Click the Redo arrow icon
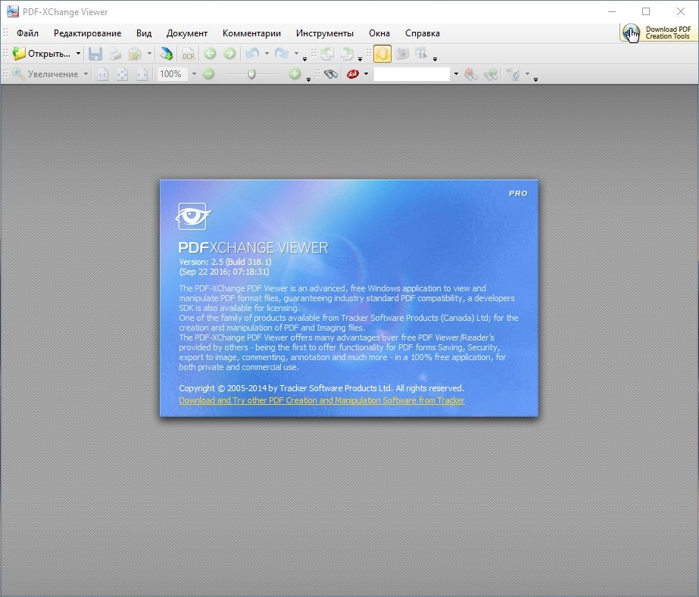 [281, 54]
